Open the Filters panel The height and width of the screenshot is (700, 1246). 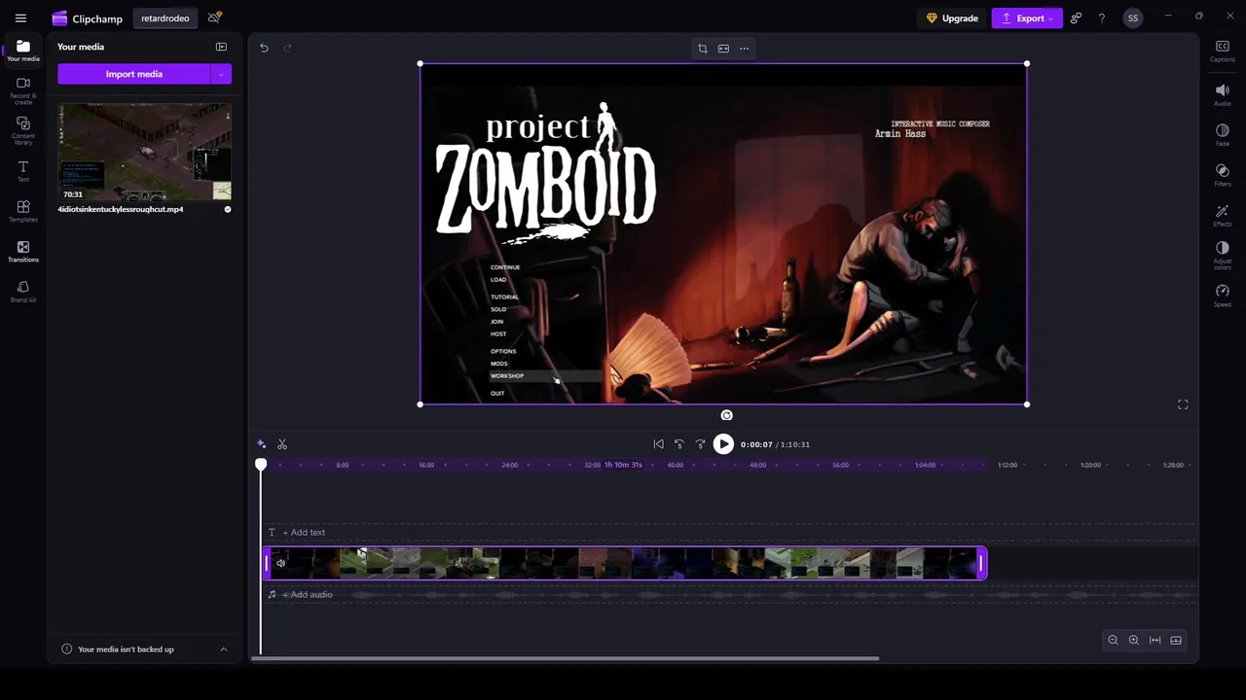pyautogui.click(x=1223, y=175)
